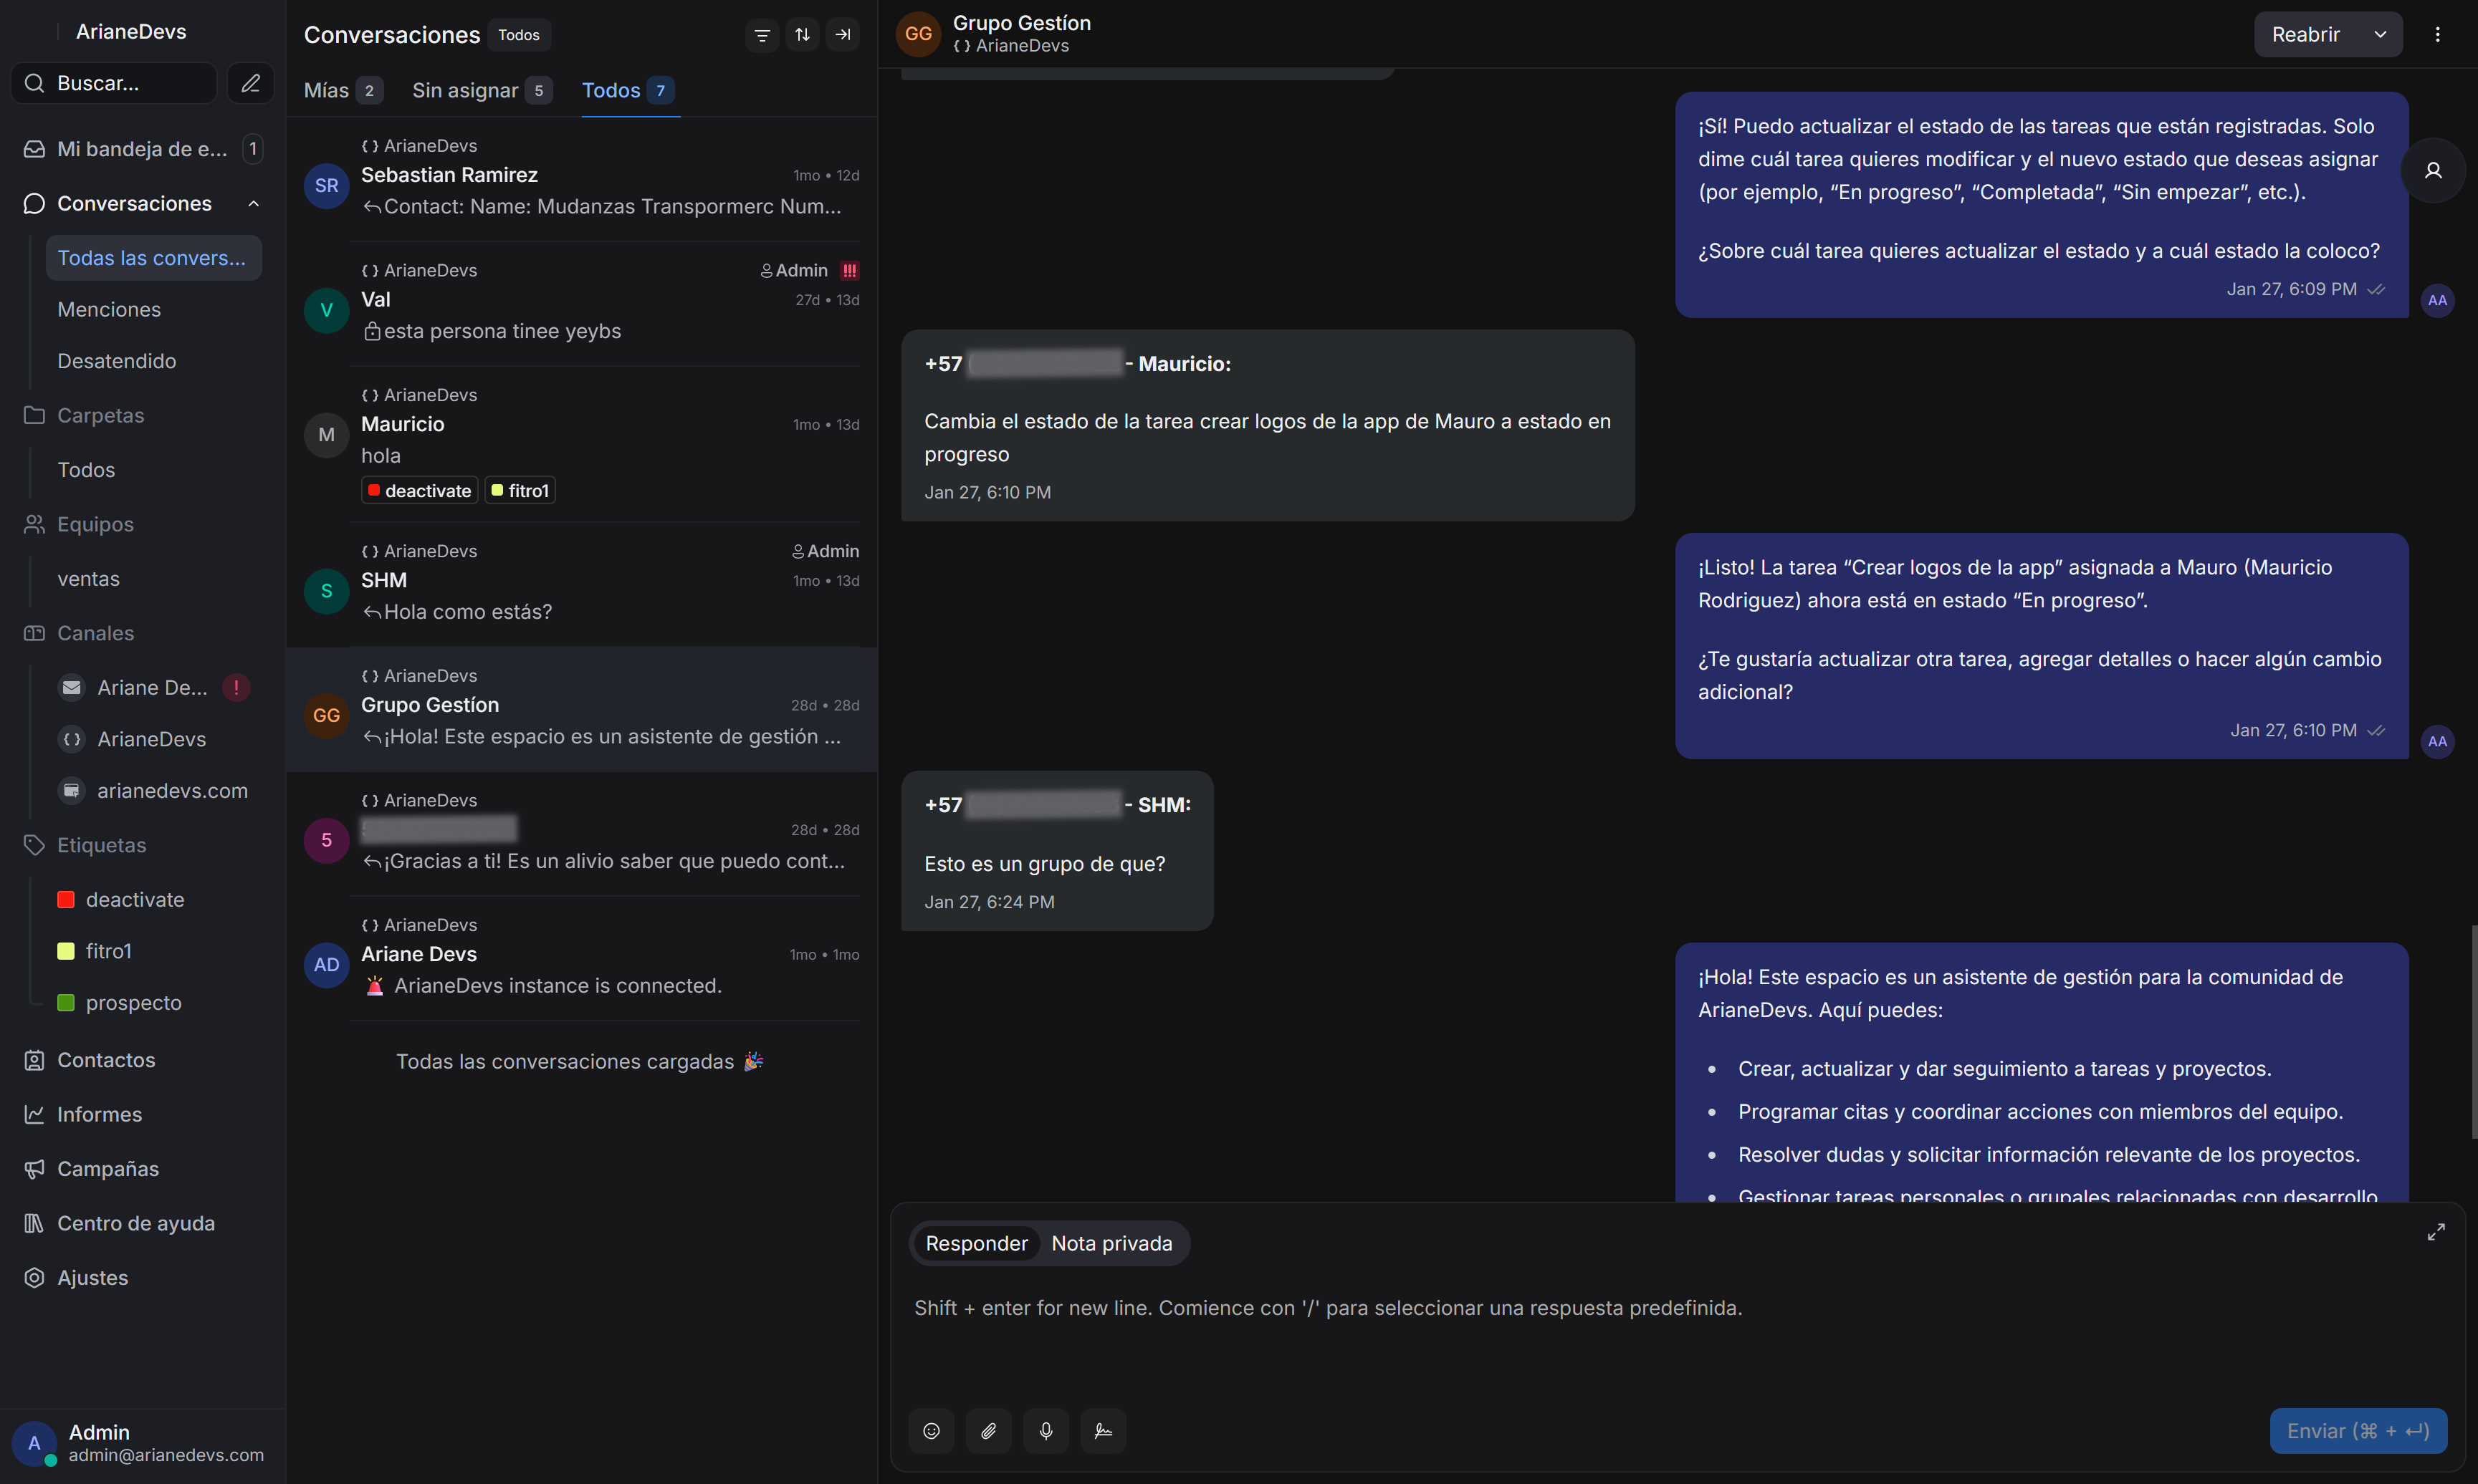The image size is (2478, 1484).
Task: Click the message signature icon
Action: [1104, 1431]
